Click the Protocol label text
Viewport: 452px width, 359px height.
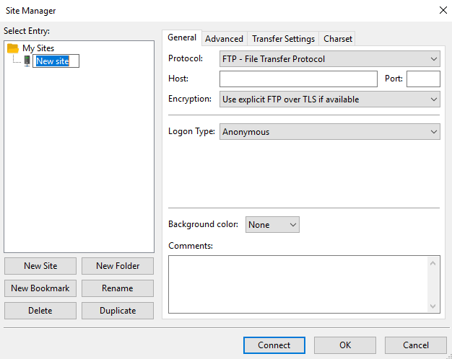tap(186, 58)
